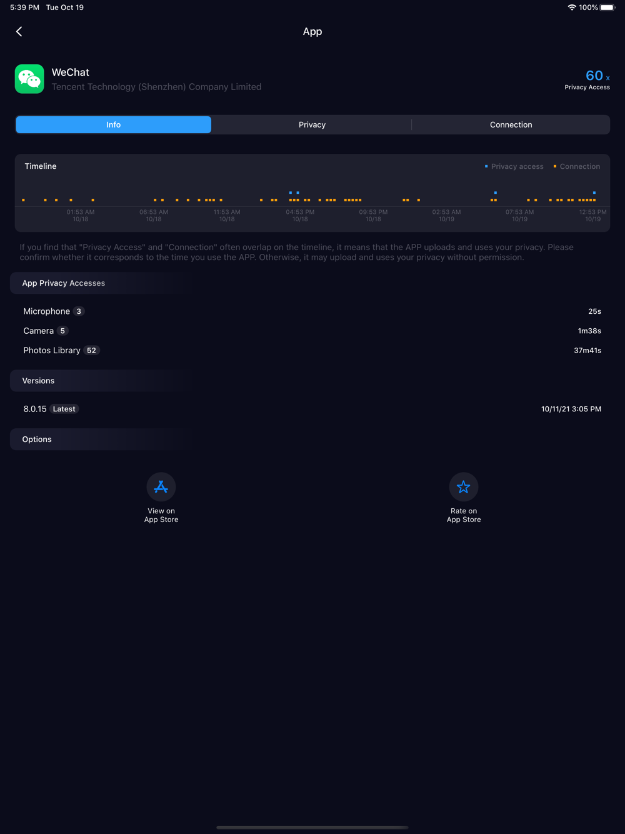Viewport: 625px width, 834px height.
Task: Open the Camera access row
Action: click(312, 331)
